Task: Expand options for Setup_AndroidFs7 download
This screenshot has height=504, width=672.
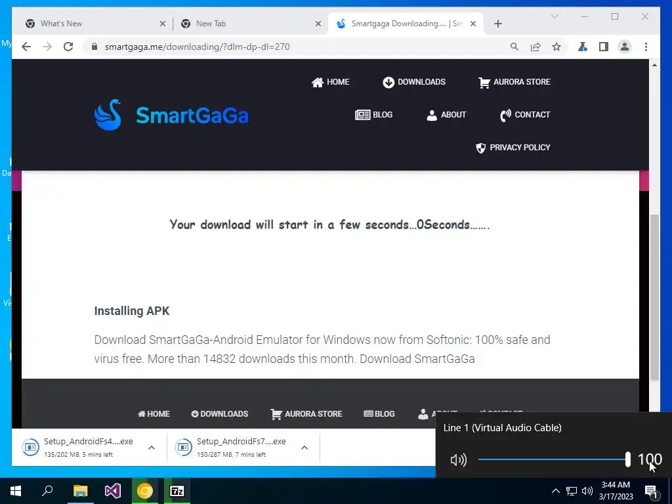Action: click(304, 448)
